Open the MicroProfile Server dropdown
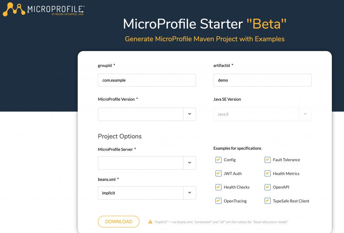Screen dimensions: 344x233 click(x=147, y=163)
